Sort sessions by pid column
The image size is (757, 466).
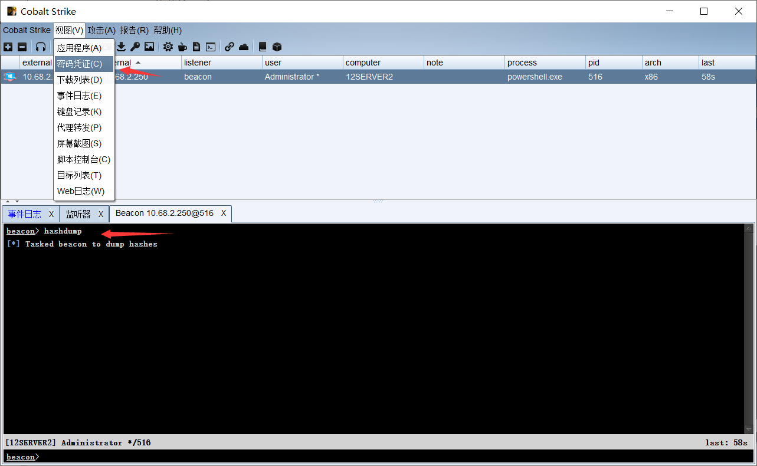[x=614, y=63]
